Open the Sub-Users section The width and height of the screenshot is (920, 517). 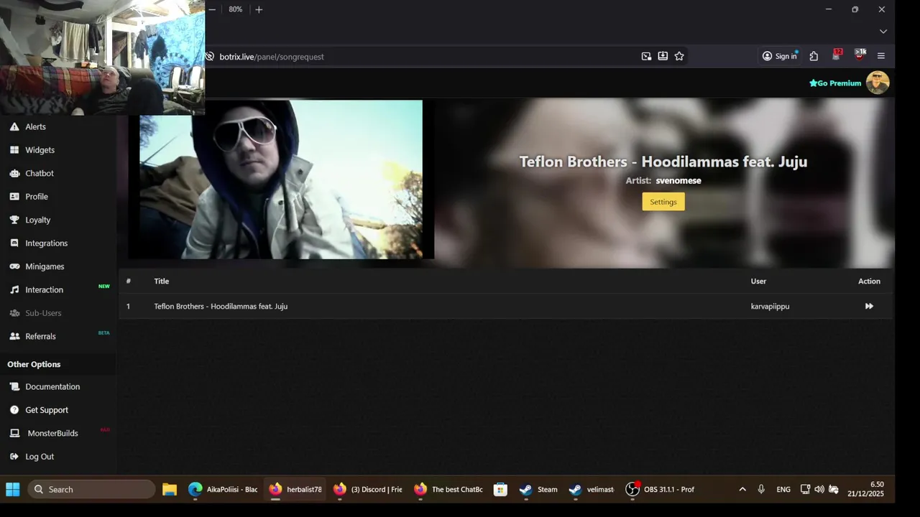point(43,313)
